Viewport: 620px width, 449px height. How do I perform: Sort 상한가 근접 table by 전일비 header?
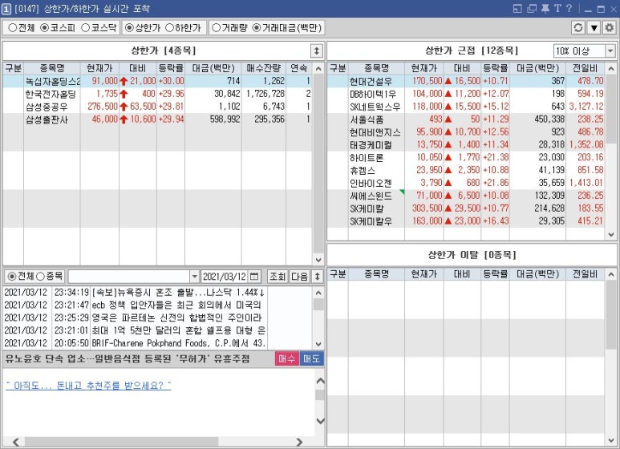[586, 68]
